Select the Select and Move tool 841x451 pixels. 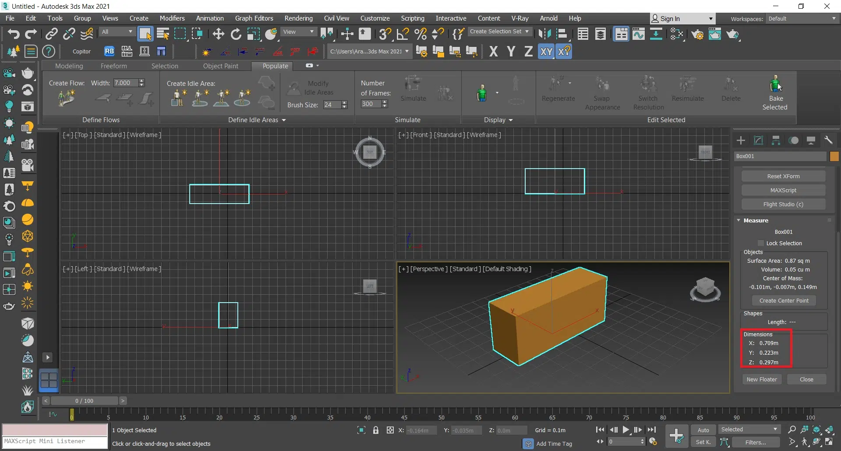click(218, 34)
